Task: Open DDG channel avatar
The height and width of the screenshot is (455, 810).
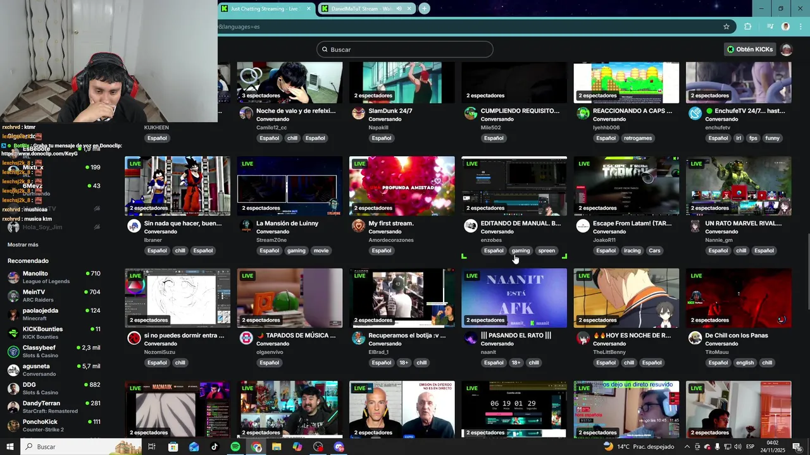Action: [13, 389]
